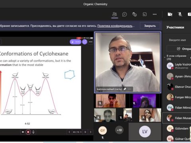Open more actions ellipsis in toolbar

tap(155, 14)
